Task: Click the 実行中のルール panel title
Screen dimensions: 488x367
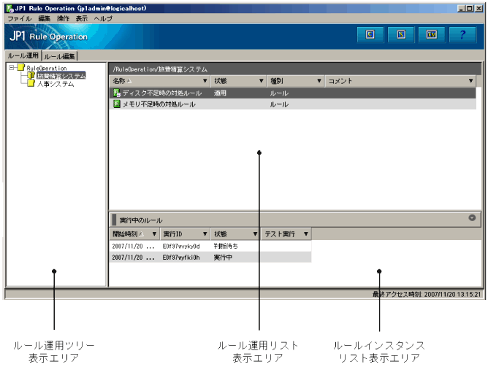Action: (x=141, y=220)
